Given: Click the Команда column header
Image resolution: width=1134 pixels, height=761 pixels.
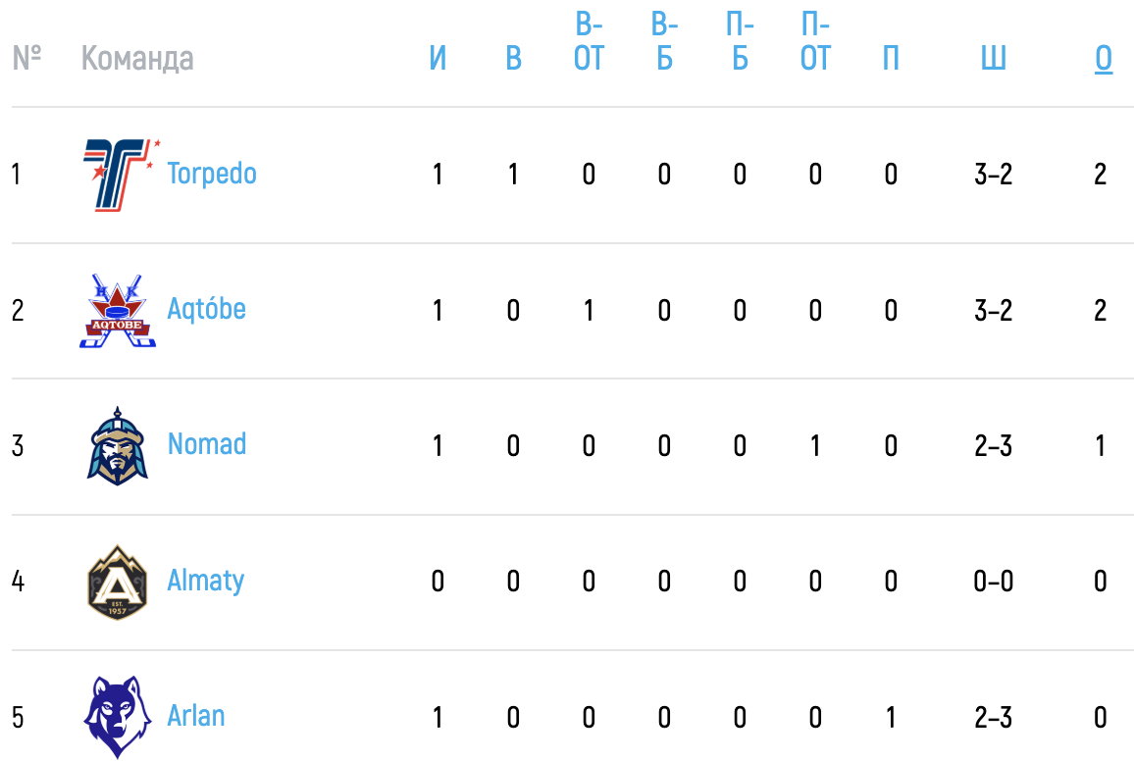Looking at the screenshot, I should 137,59.
